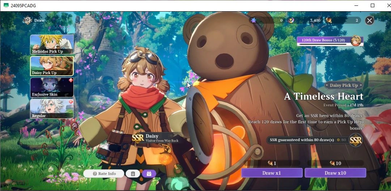Click the 24095PCADG window app icon
The height and width of the screenshot is (191, 391).
point(6,5)
